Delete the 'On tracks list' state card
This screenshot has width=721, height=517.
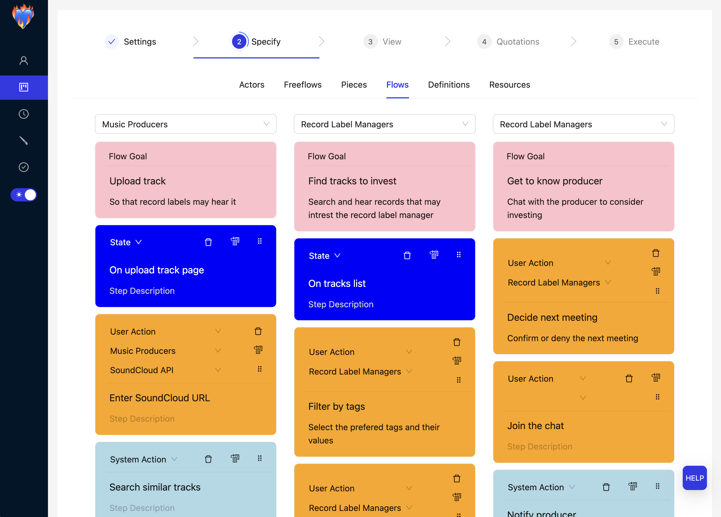(407, 255)
